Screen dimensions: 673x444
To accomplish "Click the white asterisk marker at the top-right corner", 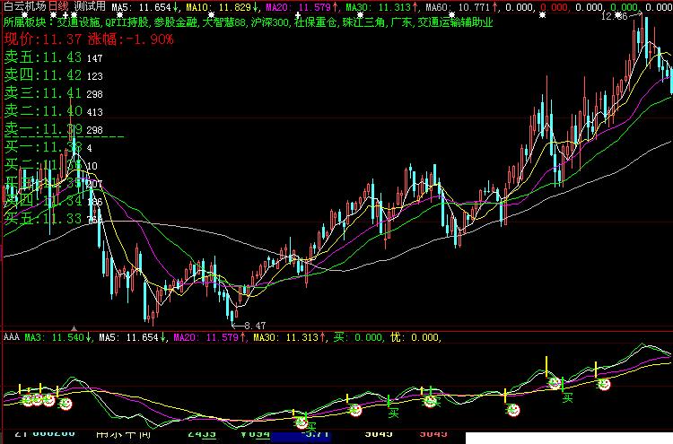I will pos(666,16).
